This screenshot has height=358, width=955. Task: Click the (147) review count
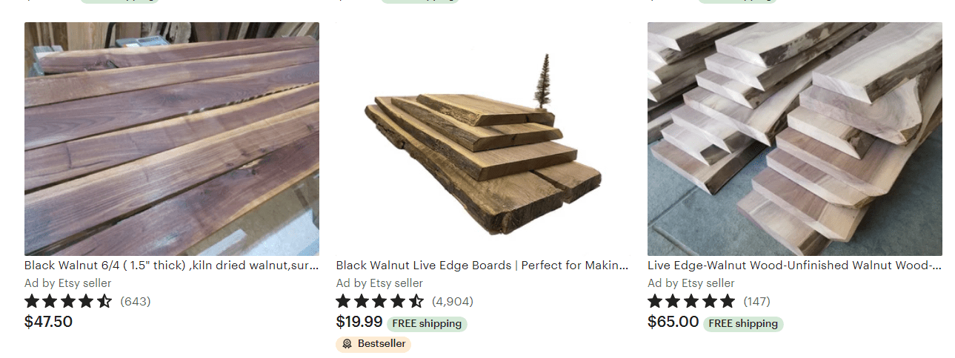[x=754, y=301]
